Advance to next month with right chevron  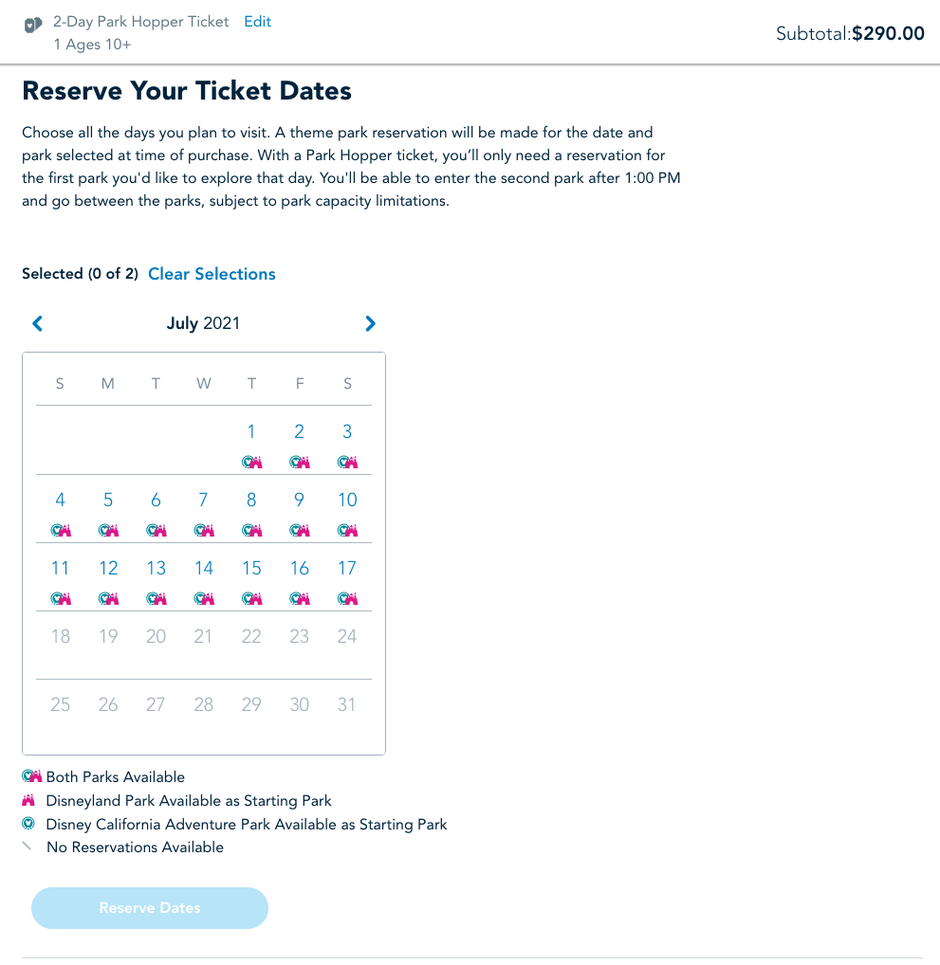pos(370,323)
